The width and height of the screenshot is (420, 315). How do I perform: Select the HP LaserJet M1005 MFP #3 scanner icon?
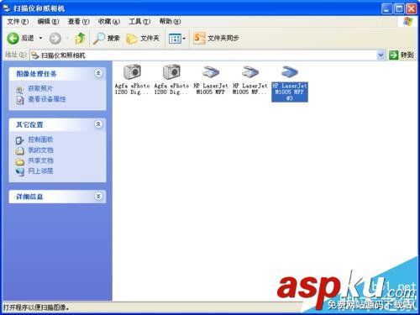coord(290,72)
